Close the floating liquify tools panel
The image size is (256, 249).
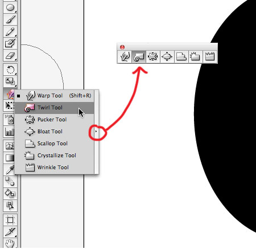122,47
